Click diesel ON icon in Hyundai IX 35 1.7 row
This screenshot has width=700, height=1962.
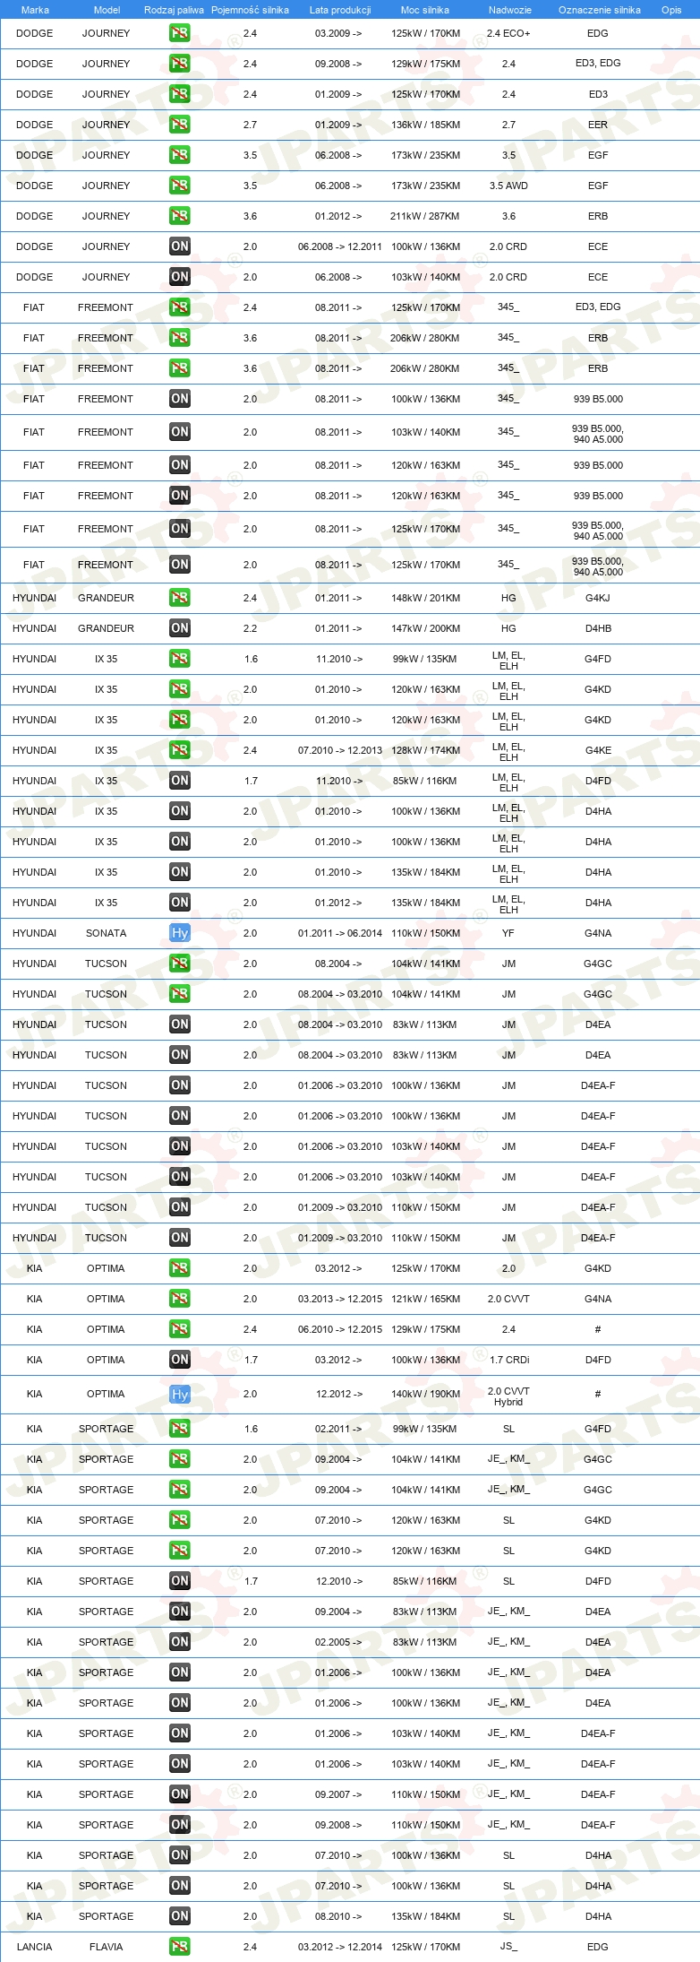(x=180, y=781)
